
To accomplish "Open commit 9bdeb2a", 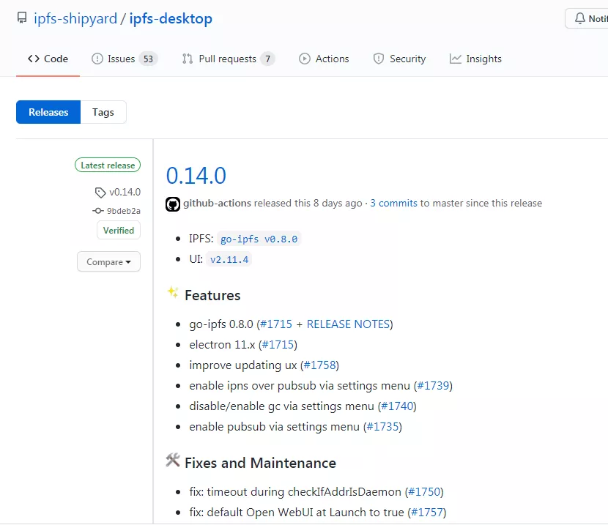I will pyautogui.click(x=124, y=211).
